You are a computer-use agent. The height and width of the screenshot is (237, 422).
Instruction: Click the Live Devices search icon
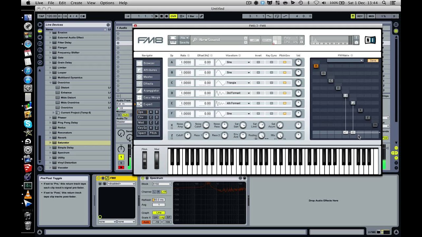point(108,25)
